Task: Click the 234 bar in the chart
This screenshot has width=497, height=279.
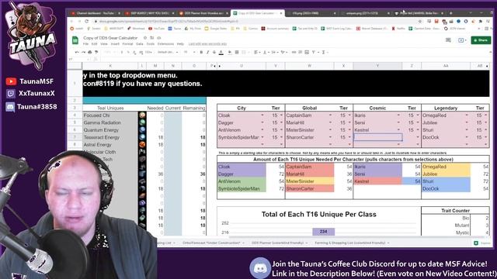Action: pyautogui.click(x=323, y=232)
